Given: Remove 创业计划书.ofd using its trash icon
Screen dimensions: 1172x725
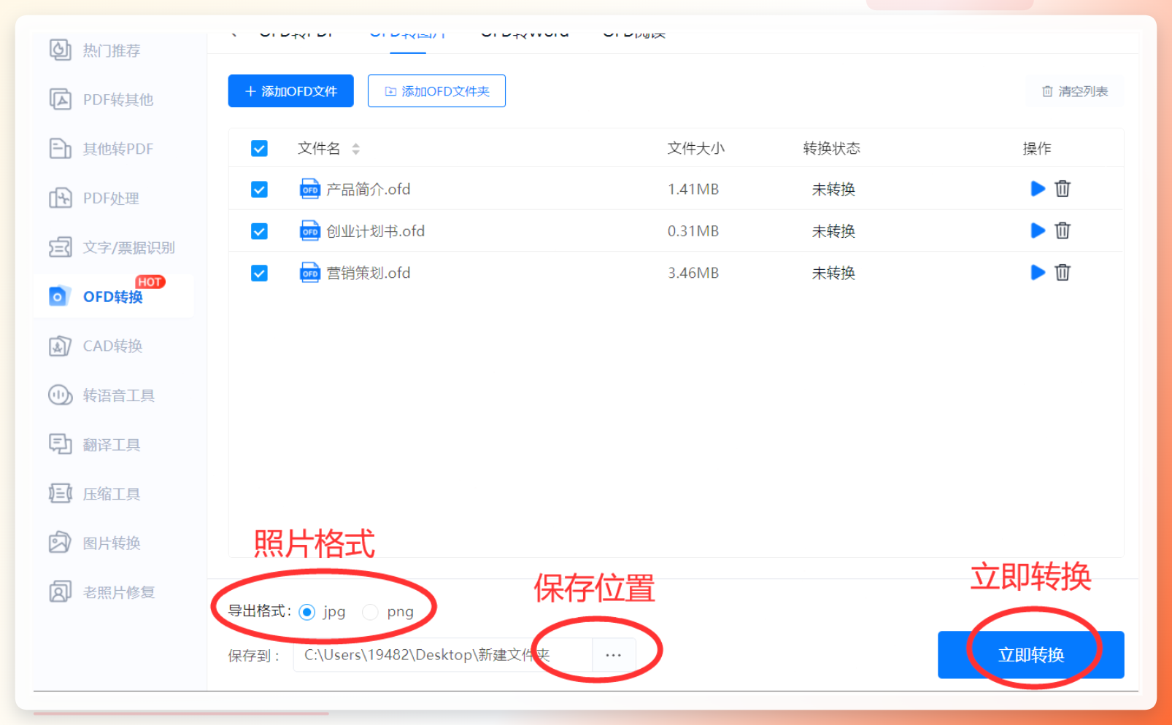Looking at the screenshot, I should (x=1063, y=230).
